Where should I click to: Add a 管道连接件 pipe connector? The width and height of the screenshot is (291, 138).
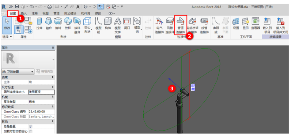click(181, 25)
